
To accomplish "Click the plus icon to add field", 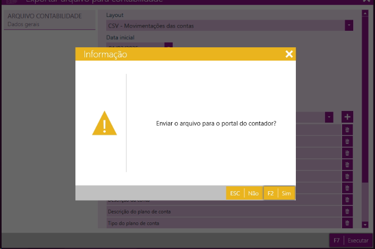I will pyautogui.click(x=347, y=117).
